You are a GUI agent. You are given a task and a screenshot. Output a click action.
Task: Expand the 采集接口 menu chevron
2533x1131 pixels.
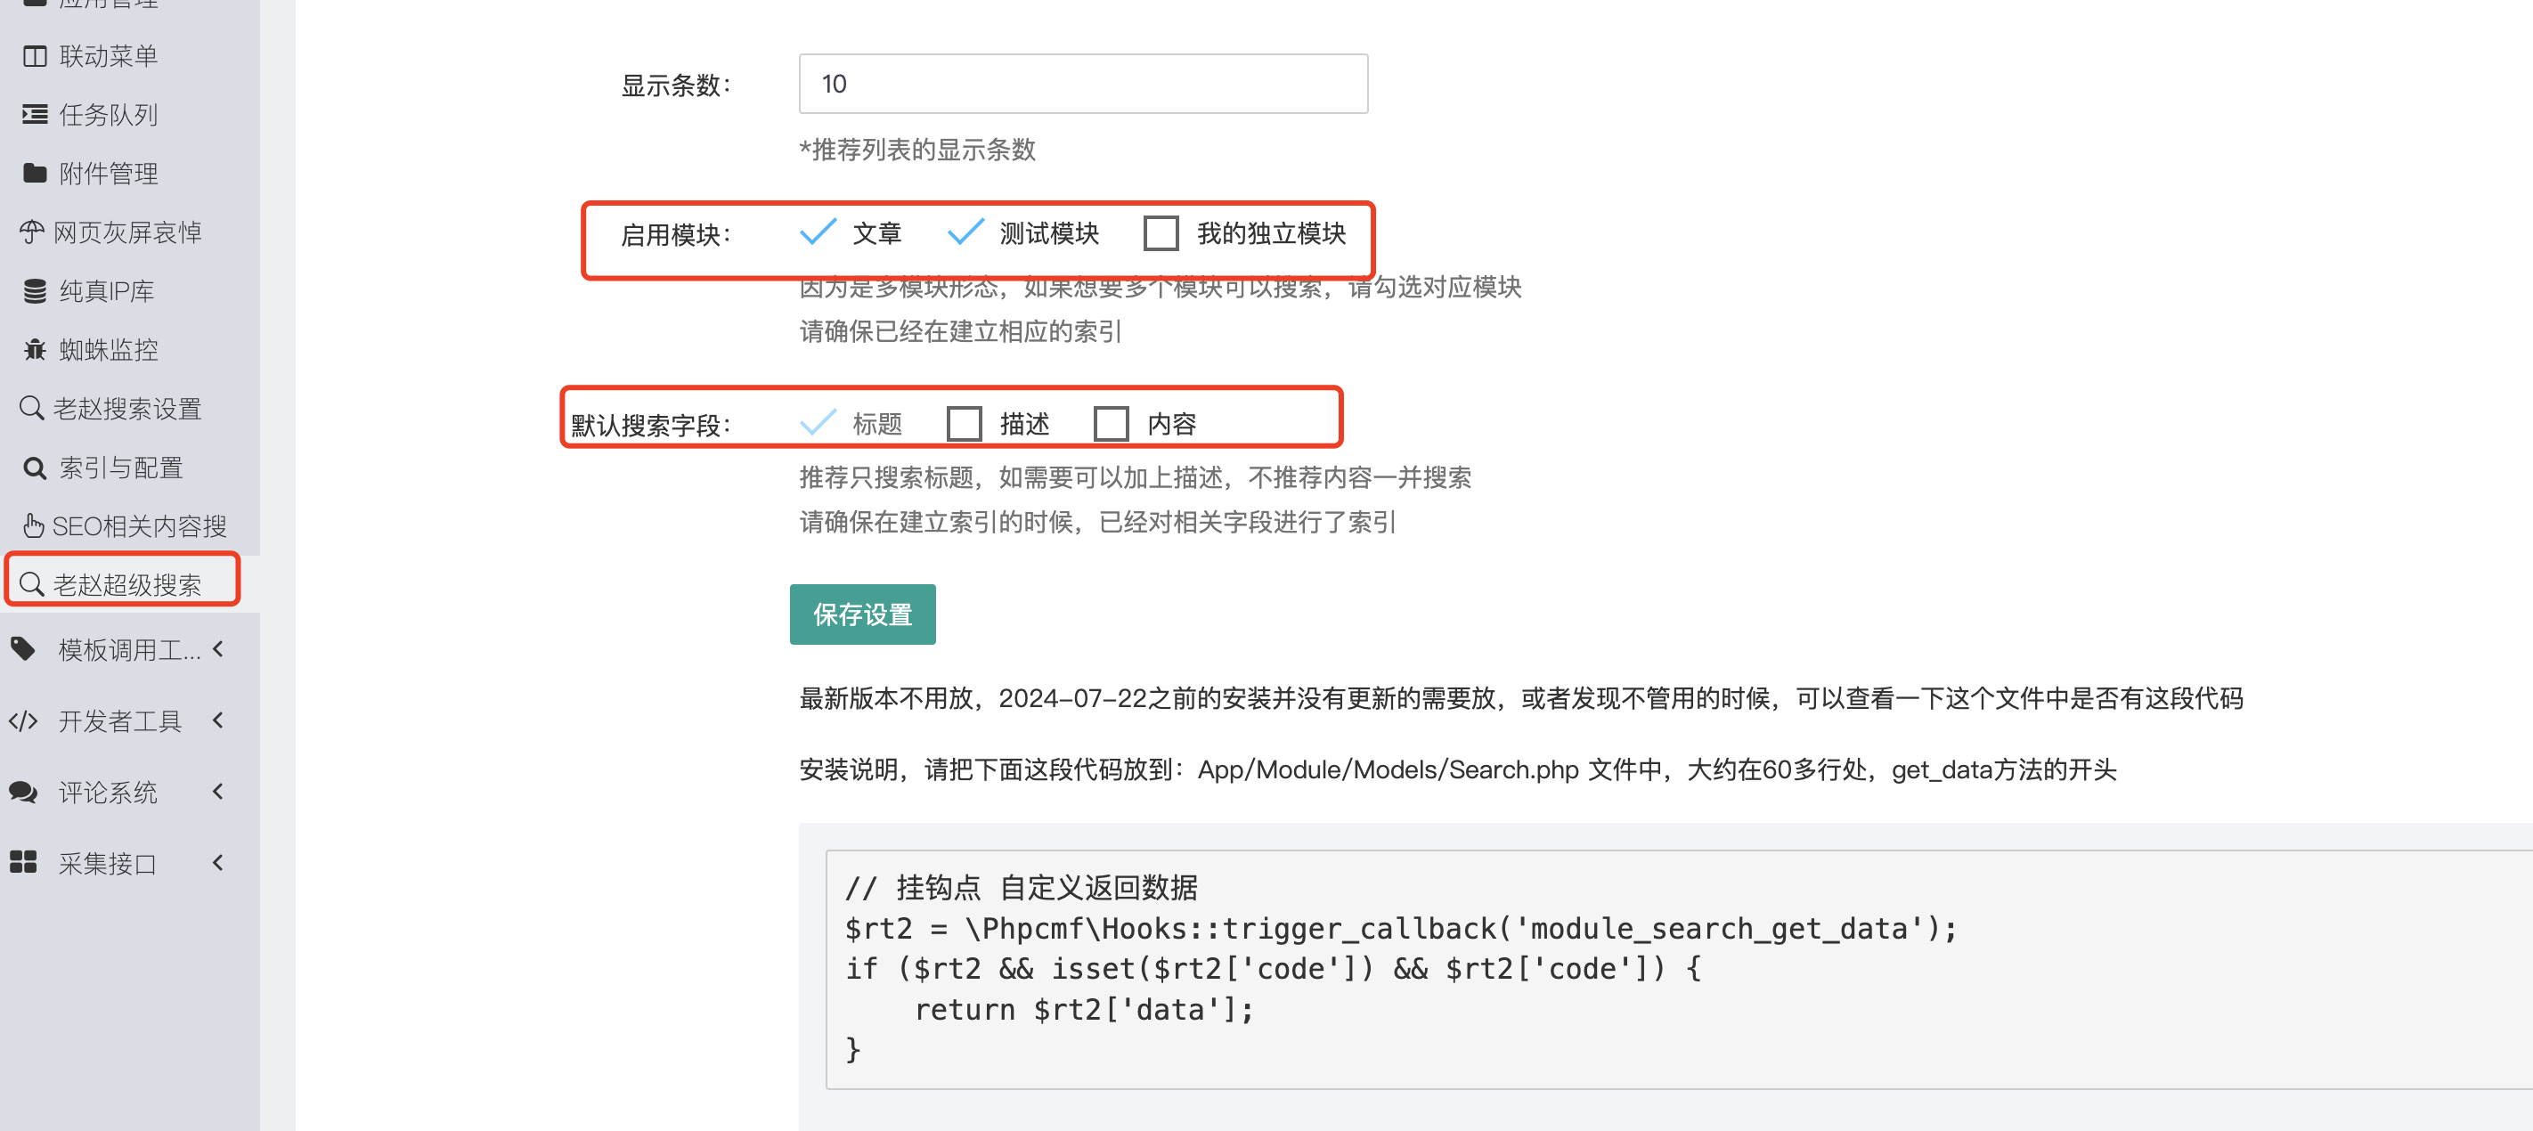(x=218, y=863)
